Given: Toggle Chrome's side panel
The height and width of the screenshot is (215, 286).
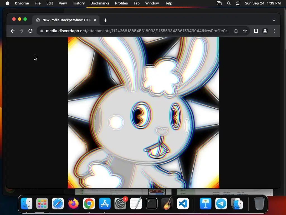Looking at the screenshot, I should [x=256, y=31].
